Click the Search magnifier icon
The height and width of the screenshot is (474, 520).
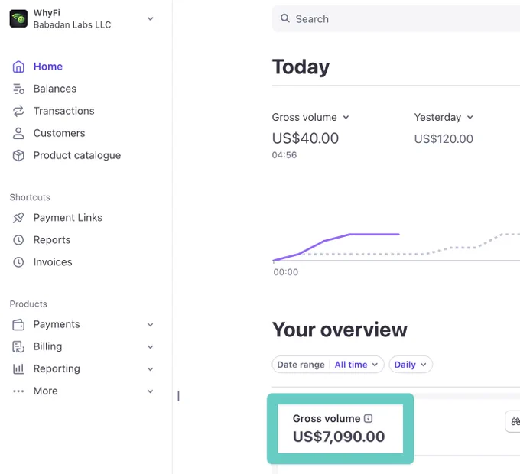[285, 18]
